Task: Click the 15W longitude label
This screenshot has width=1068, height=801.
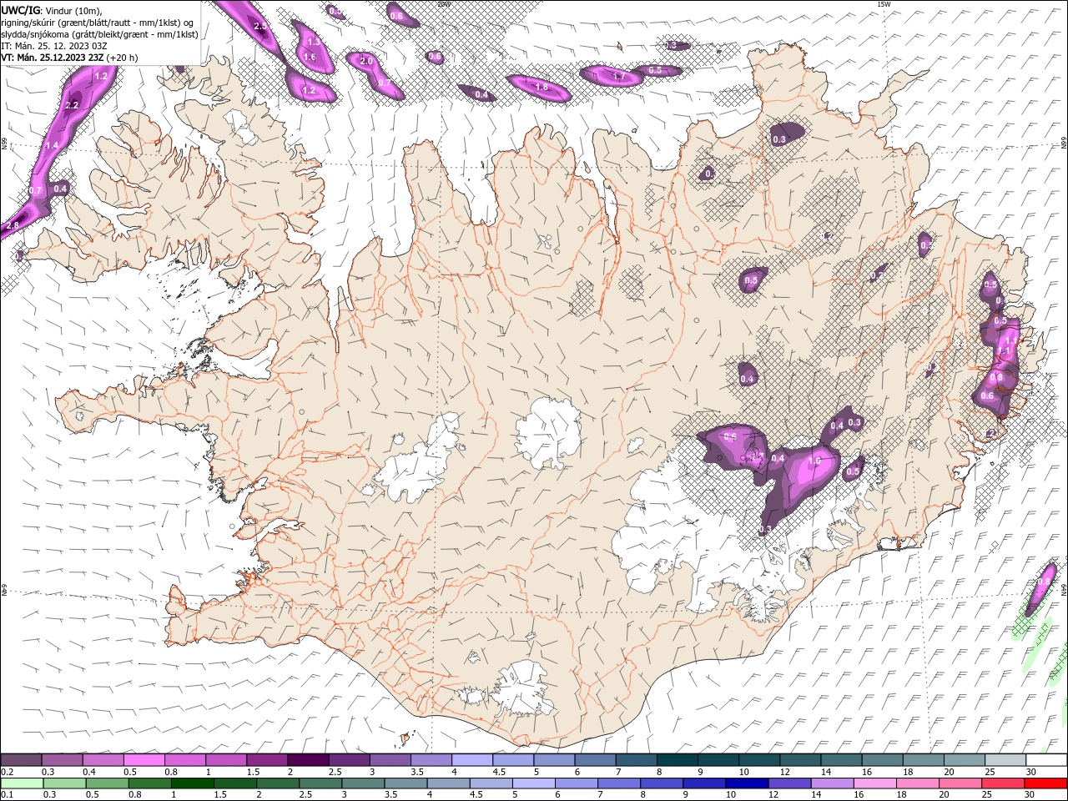Action: click(884, 4)
